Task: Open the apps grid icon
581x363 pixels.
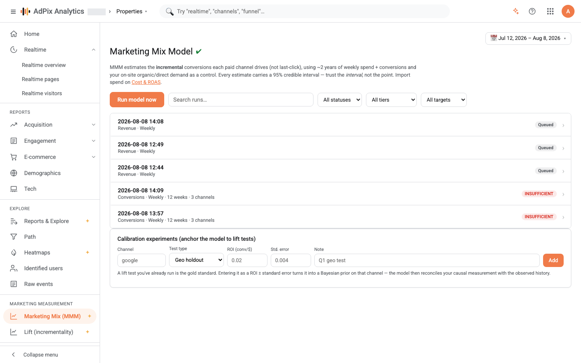Action: click(x=550, y=11)
